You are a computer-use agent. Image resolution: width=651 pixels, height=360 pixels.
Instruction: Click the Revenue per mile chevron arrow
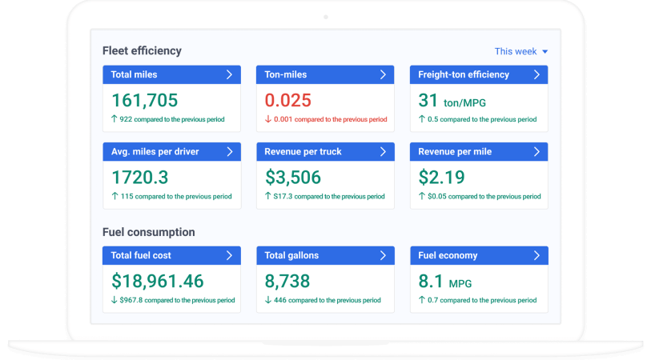pyautogui.click(x=536, y=151)
